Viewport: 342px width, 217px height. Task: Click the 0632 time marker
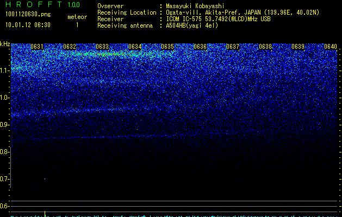(x=70, y=47)
